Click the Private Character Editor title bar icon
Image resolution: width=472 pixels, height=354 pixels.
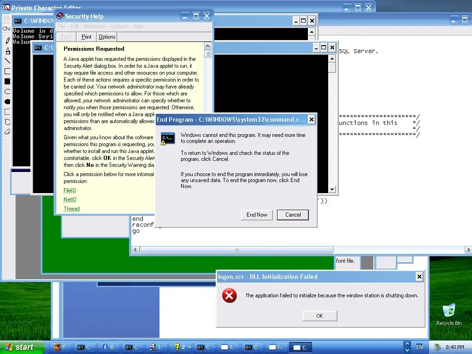6,7
